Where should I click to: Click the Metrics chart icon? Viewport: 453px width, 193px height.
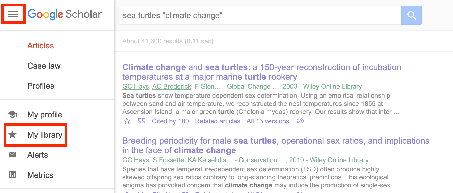point(12,175)
